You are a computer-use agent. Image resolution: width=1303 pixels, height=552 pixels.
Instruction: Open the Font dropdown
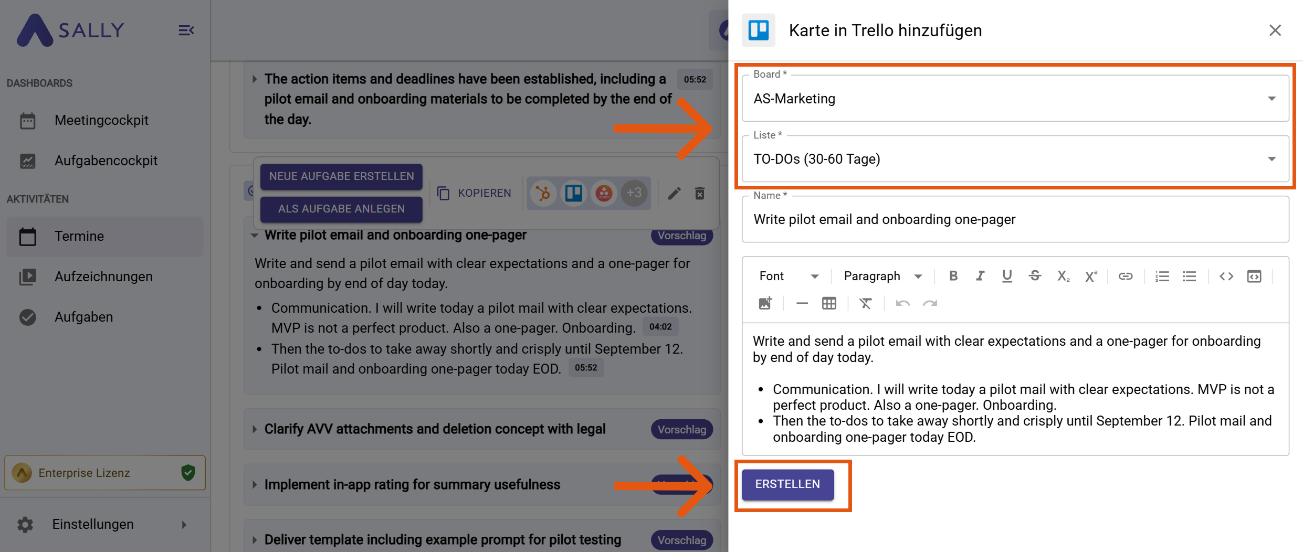point(789,276)
